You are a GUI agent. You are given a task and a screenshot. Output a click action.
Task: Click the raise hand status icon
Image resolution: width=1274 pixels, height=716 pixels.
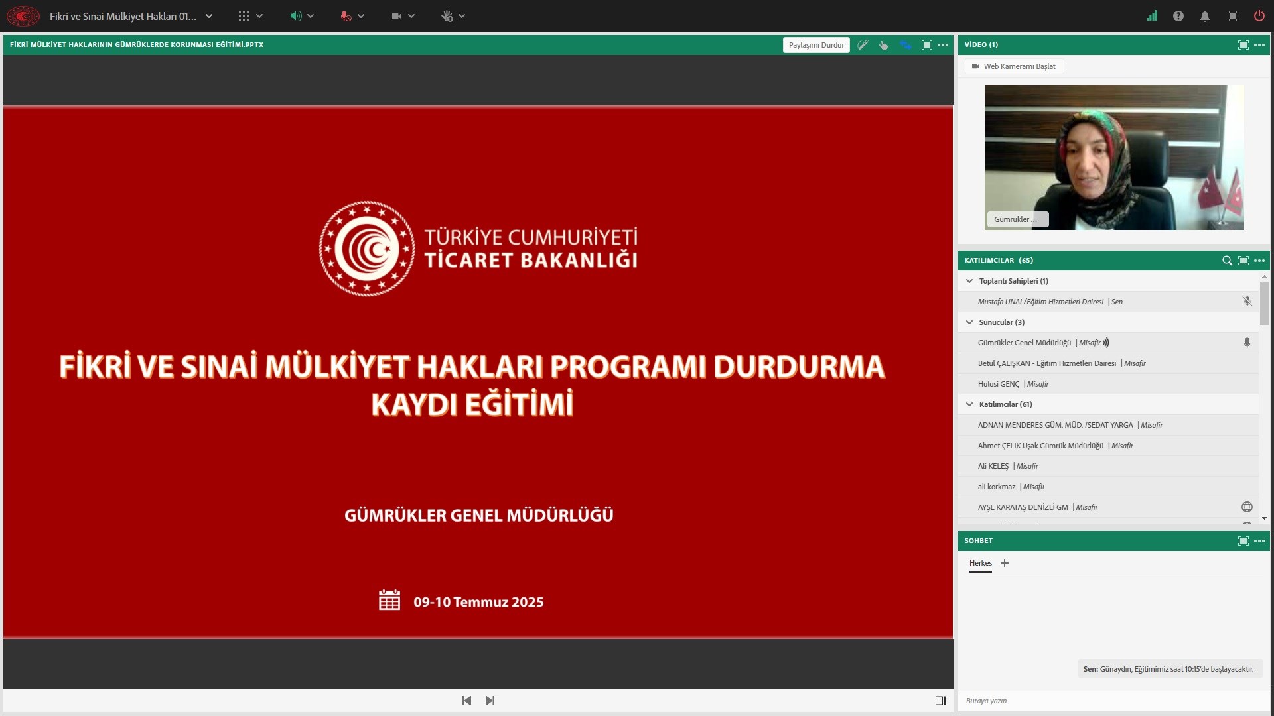point(447,16)
